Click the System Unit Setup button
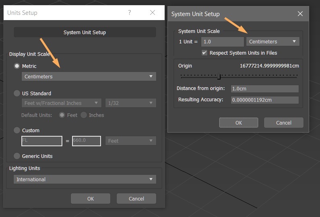 [x=85, y=32]
